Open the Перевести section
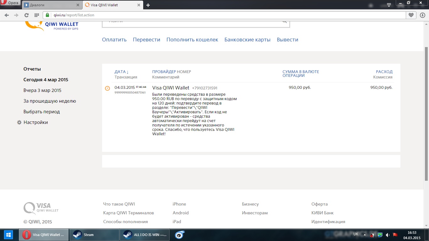This screenshot has width=429, height=241. pos(146,40)
